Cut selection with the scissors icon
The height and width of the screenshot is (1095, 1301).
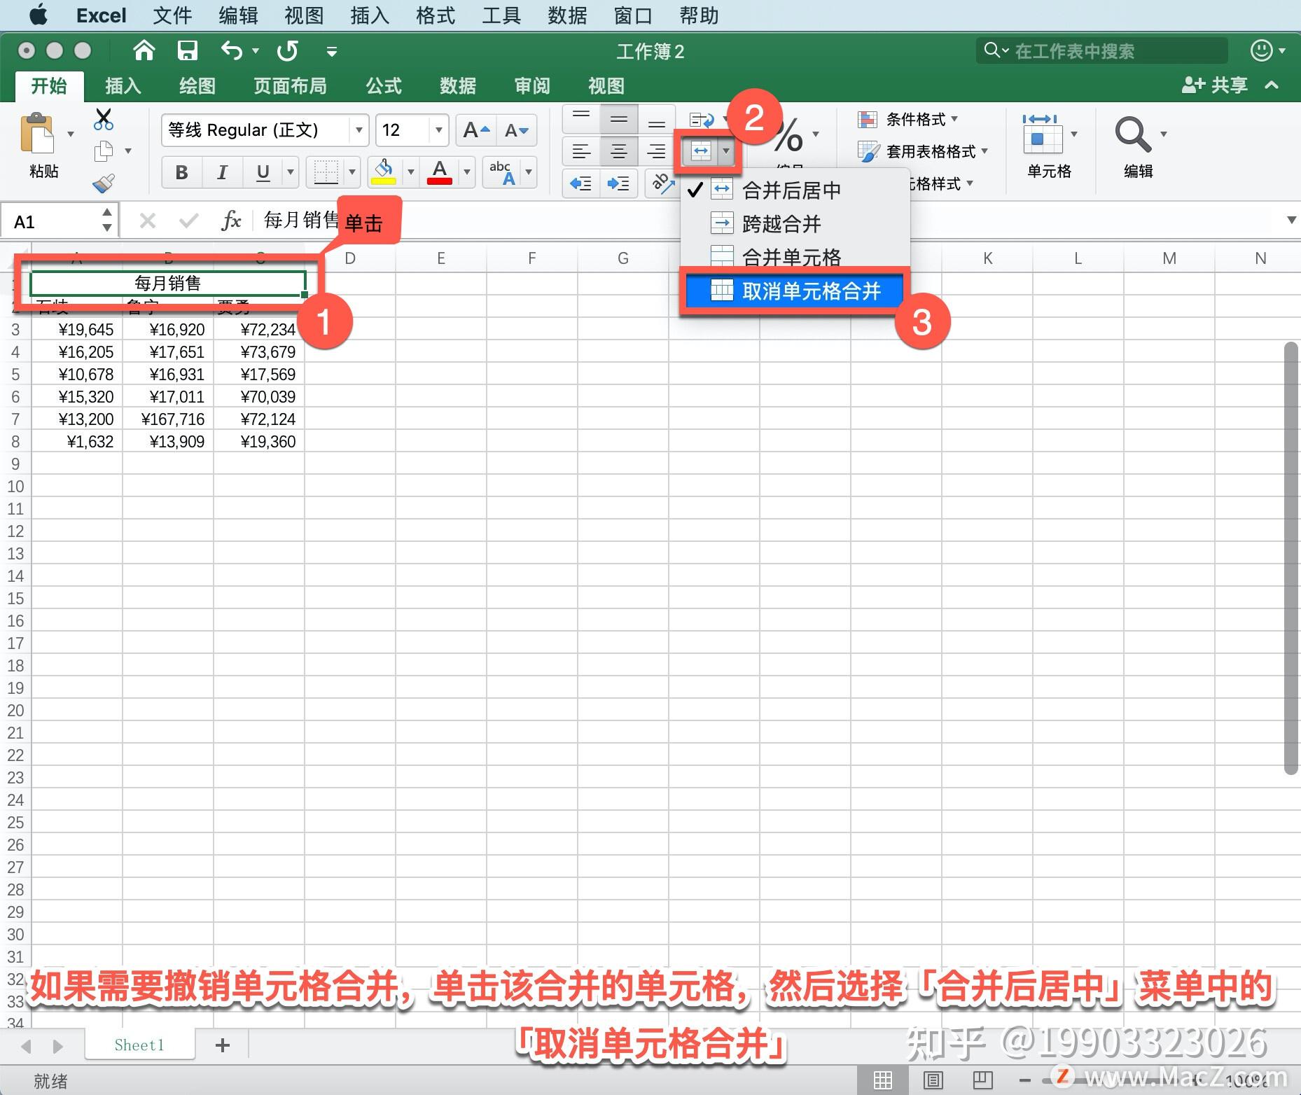tap(103, 120)
